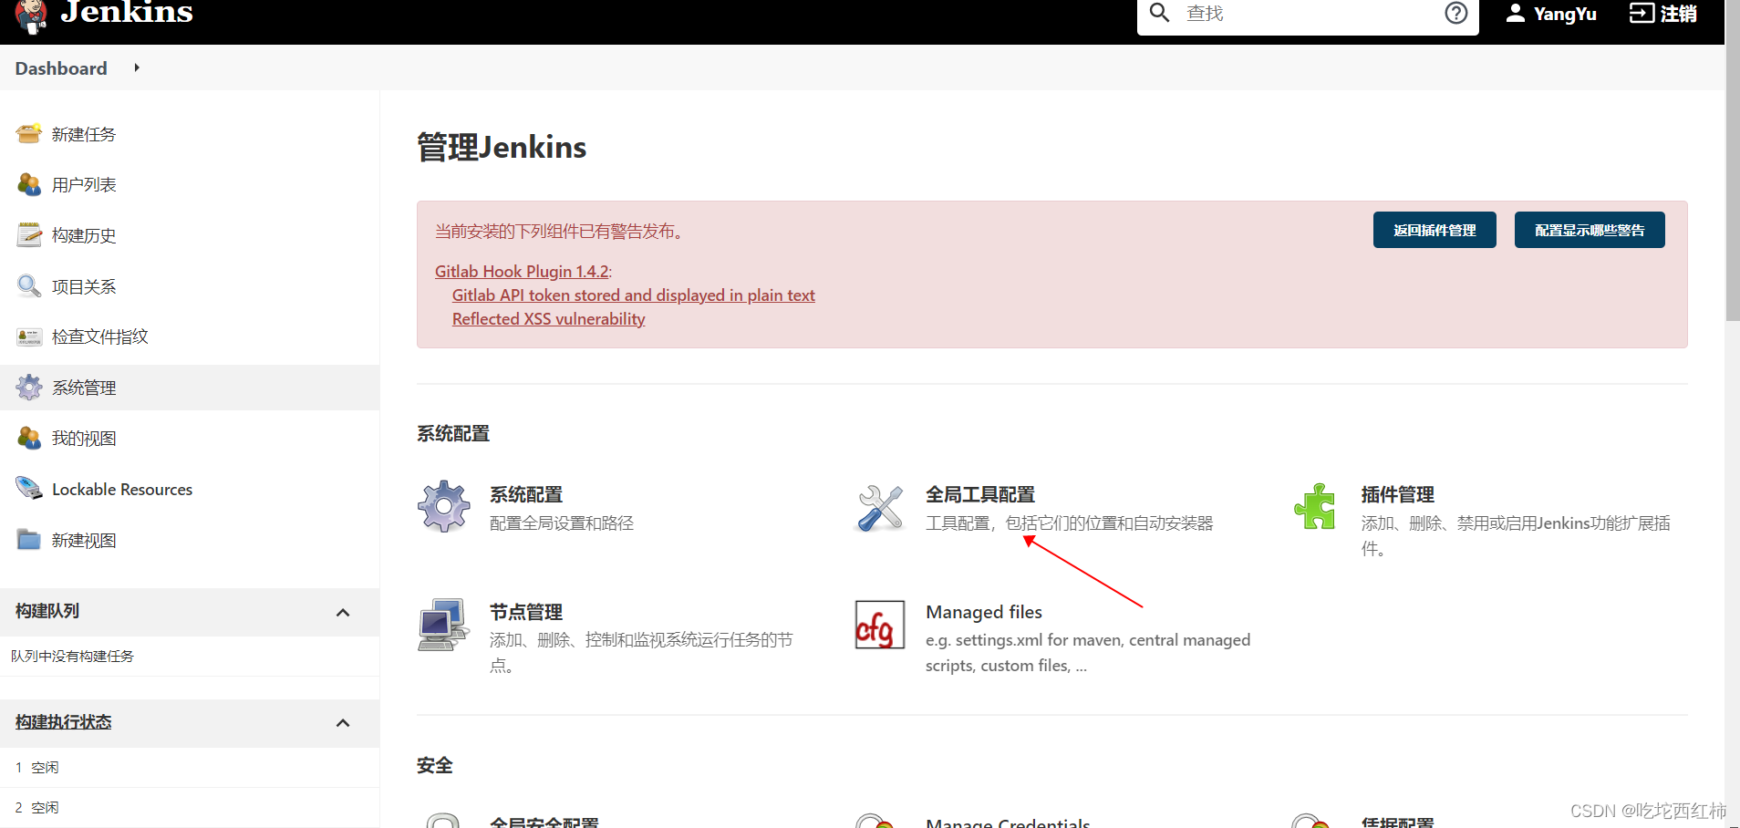Open Gitlab API token plain text warning

click(x=634, y=295)
